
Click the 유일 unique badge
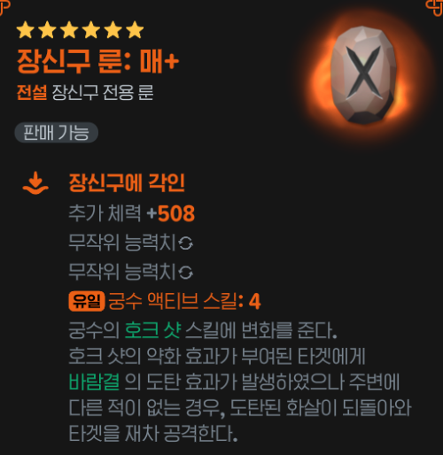point(87,301)
